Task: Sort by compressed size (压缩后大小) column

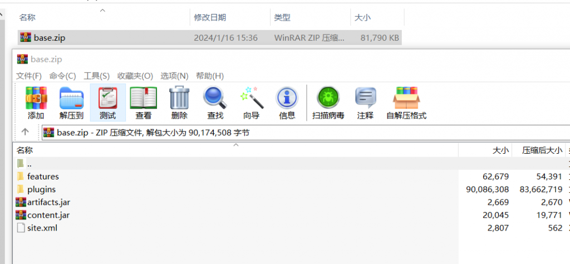Action: click(x=541, y=150)
